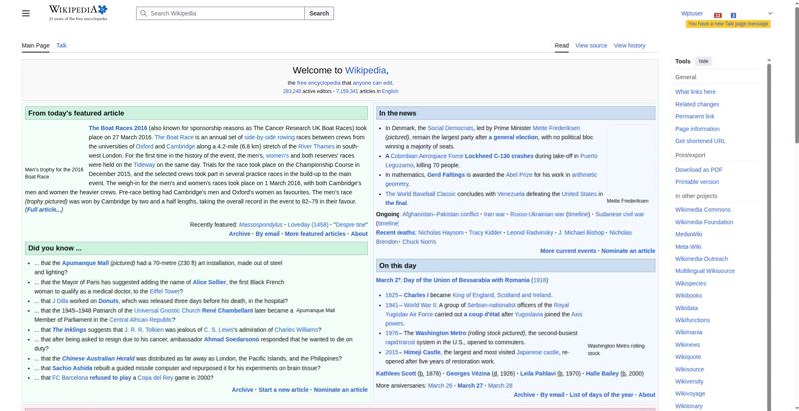Viewport: 799px width, 411px height.
Task: Select the View source tab
Action: tap(591, 45)
